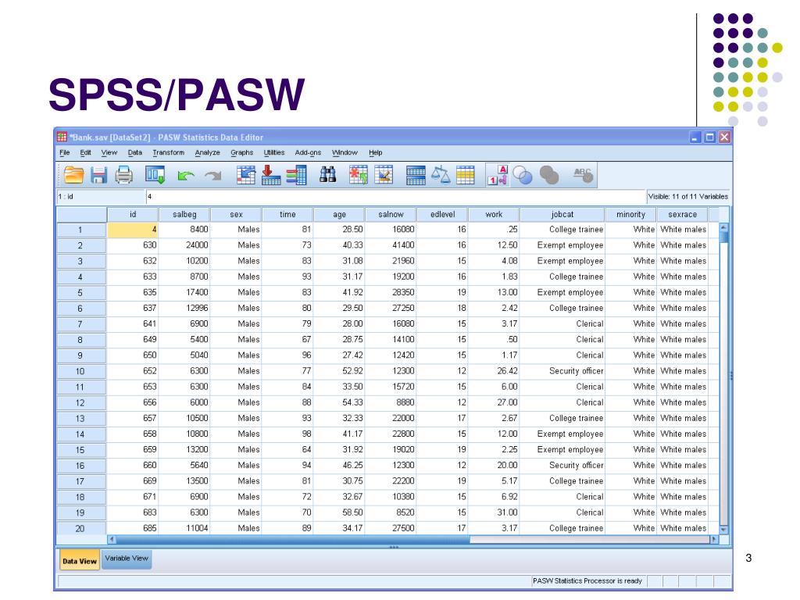This screenshot has height=600, width=800.
Task: Click the PASW Statistics Processor is ready status
Action: (x=587, y=581)
